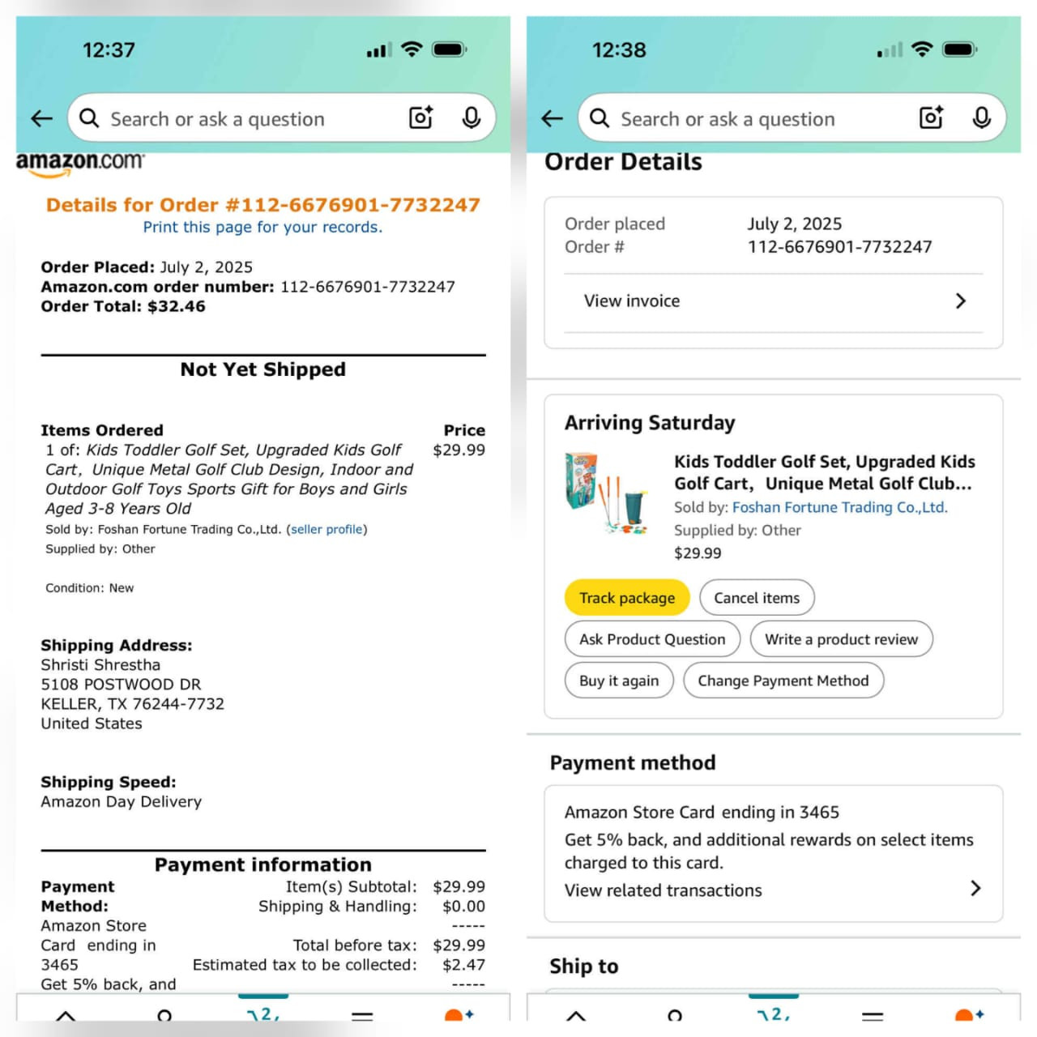1037x1037 pixels.
Task: Open Foshan Fortune Trading Co.,Ltd. seller link
Action: pos(840,507)
